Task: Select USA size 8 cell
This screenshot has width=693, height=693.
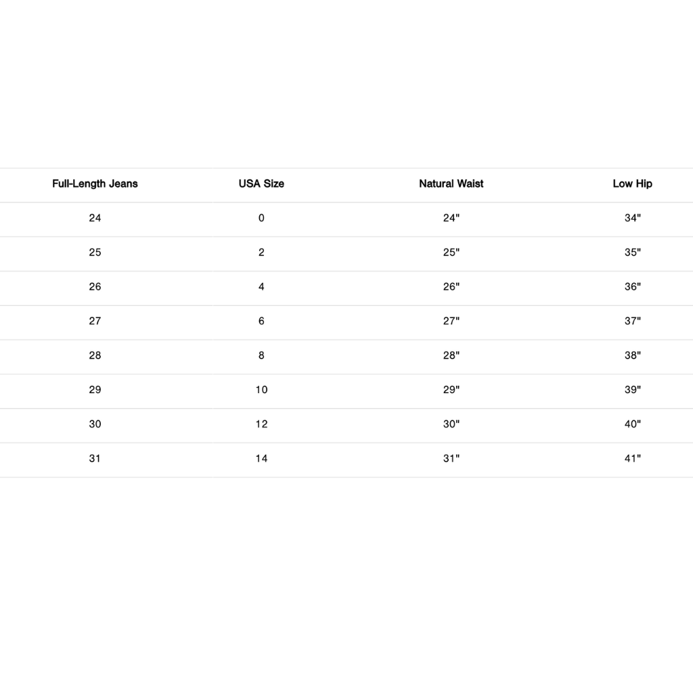Action: (x=261, y=355)
